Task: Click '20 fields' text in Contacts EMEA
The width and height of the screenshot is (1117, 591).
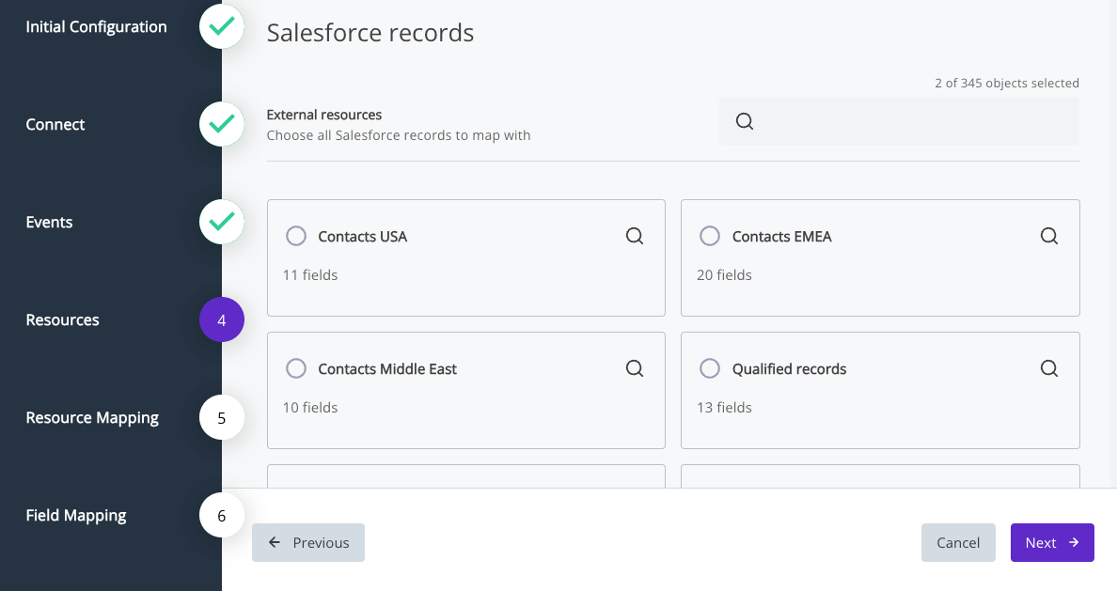Action: 724,275
